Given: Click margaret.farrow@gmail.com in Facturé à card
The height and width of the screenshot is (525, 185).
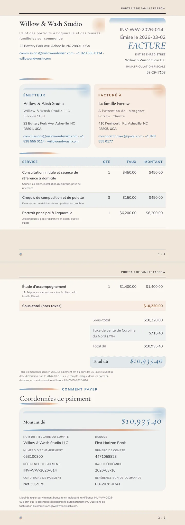Looking at the screenshot, I should (x=120, y=136).
